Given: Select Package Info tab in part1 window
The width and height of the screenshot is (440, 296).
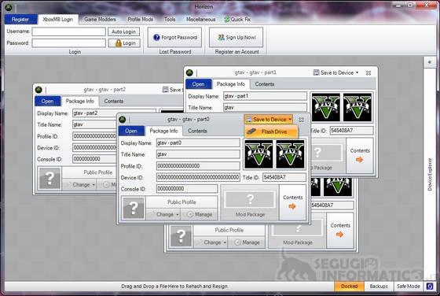Looking at the screenshot, I should coord(231,84).
